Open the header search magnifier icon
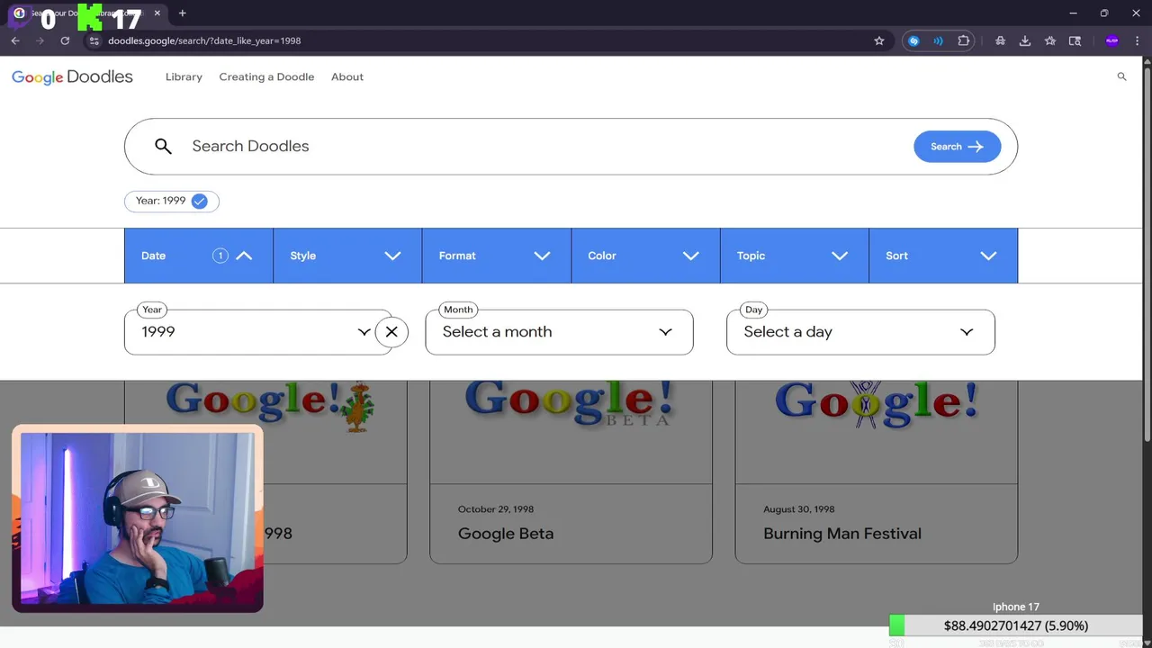Screen dimensions: 1152x648 click(x=1121, y=76)
